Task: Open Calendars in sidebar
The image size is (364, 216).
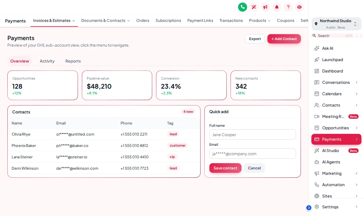Action: coord(336,94)
